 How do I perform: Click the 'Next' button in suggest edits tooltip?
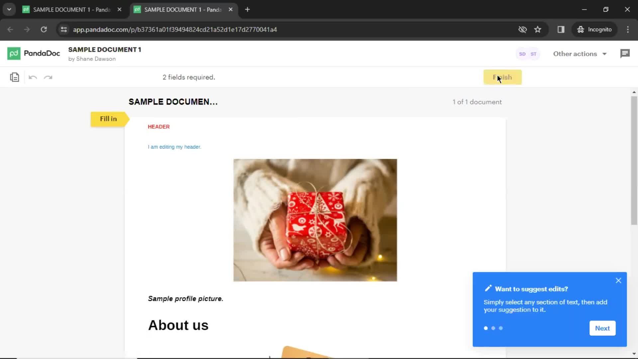[x=602, y=328]
